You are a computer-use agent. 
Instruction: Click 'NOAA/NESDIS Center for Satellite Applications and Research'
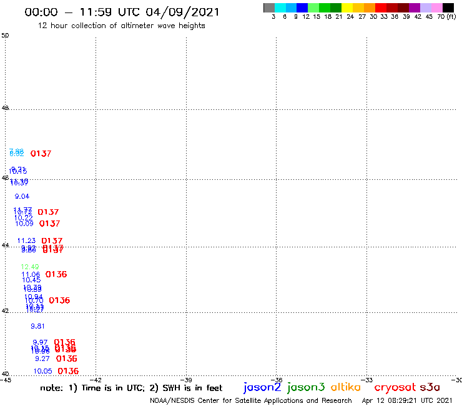(251, 400)
